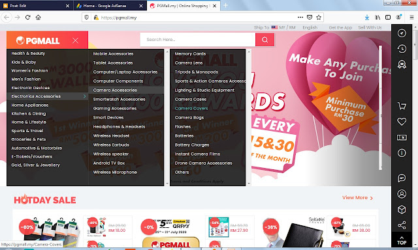The width and height of the screenshot is (418, 250).
Task: Open the English language selector
Action: tap(310, 27)
